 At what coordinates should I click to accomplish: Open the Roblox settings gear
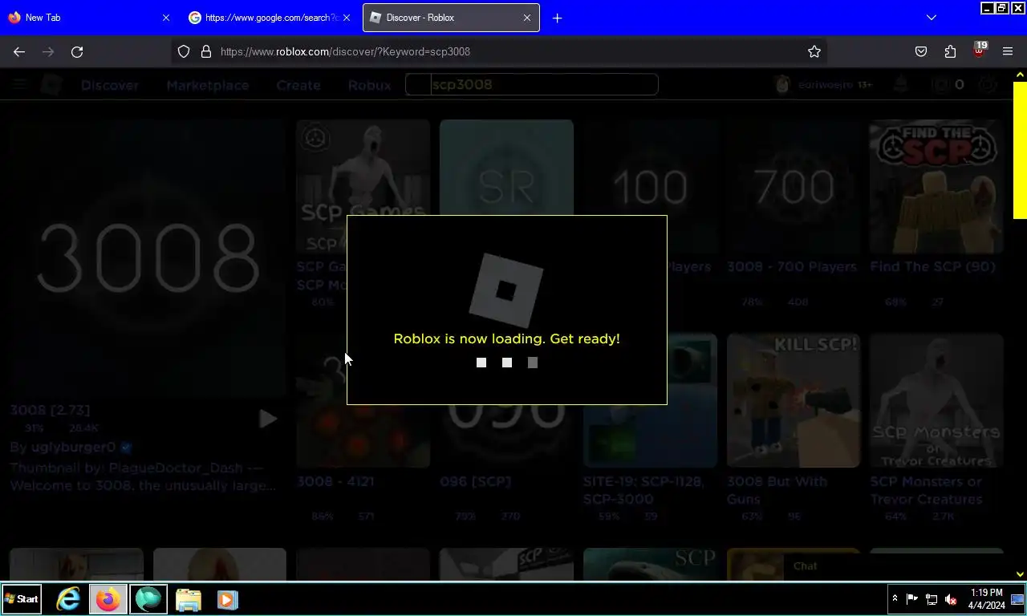tap(988, 84)
